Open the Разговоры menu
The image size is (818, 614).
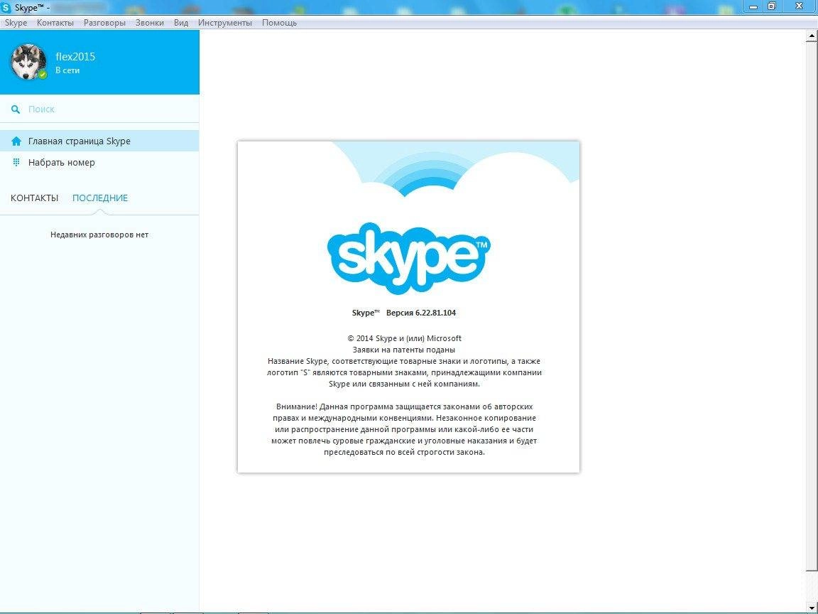coord(104,23)
